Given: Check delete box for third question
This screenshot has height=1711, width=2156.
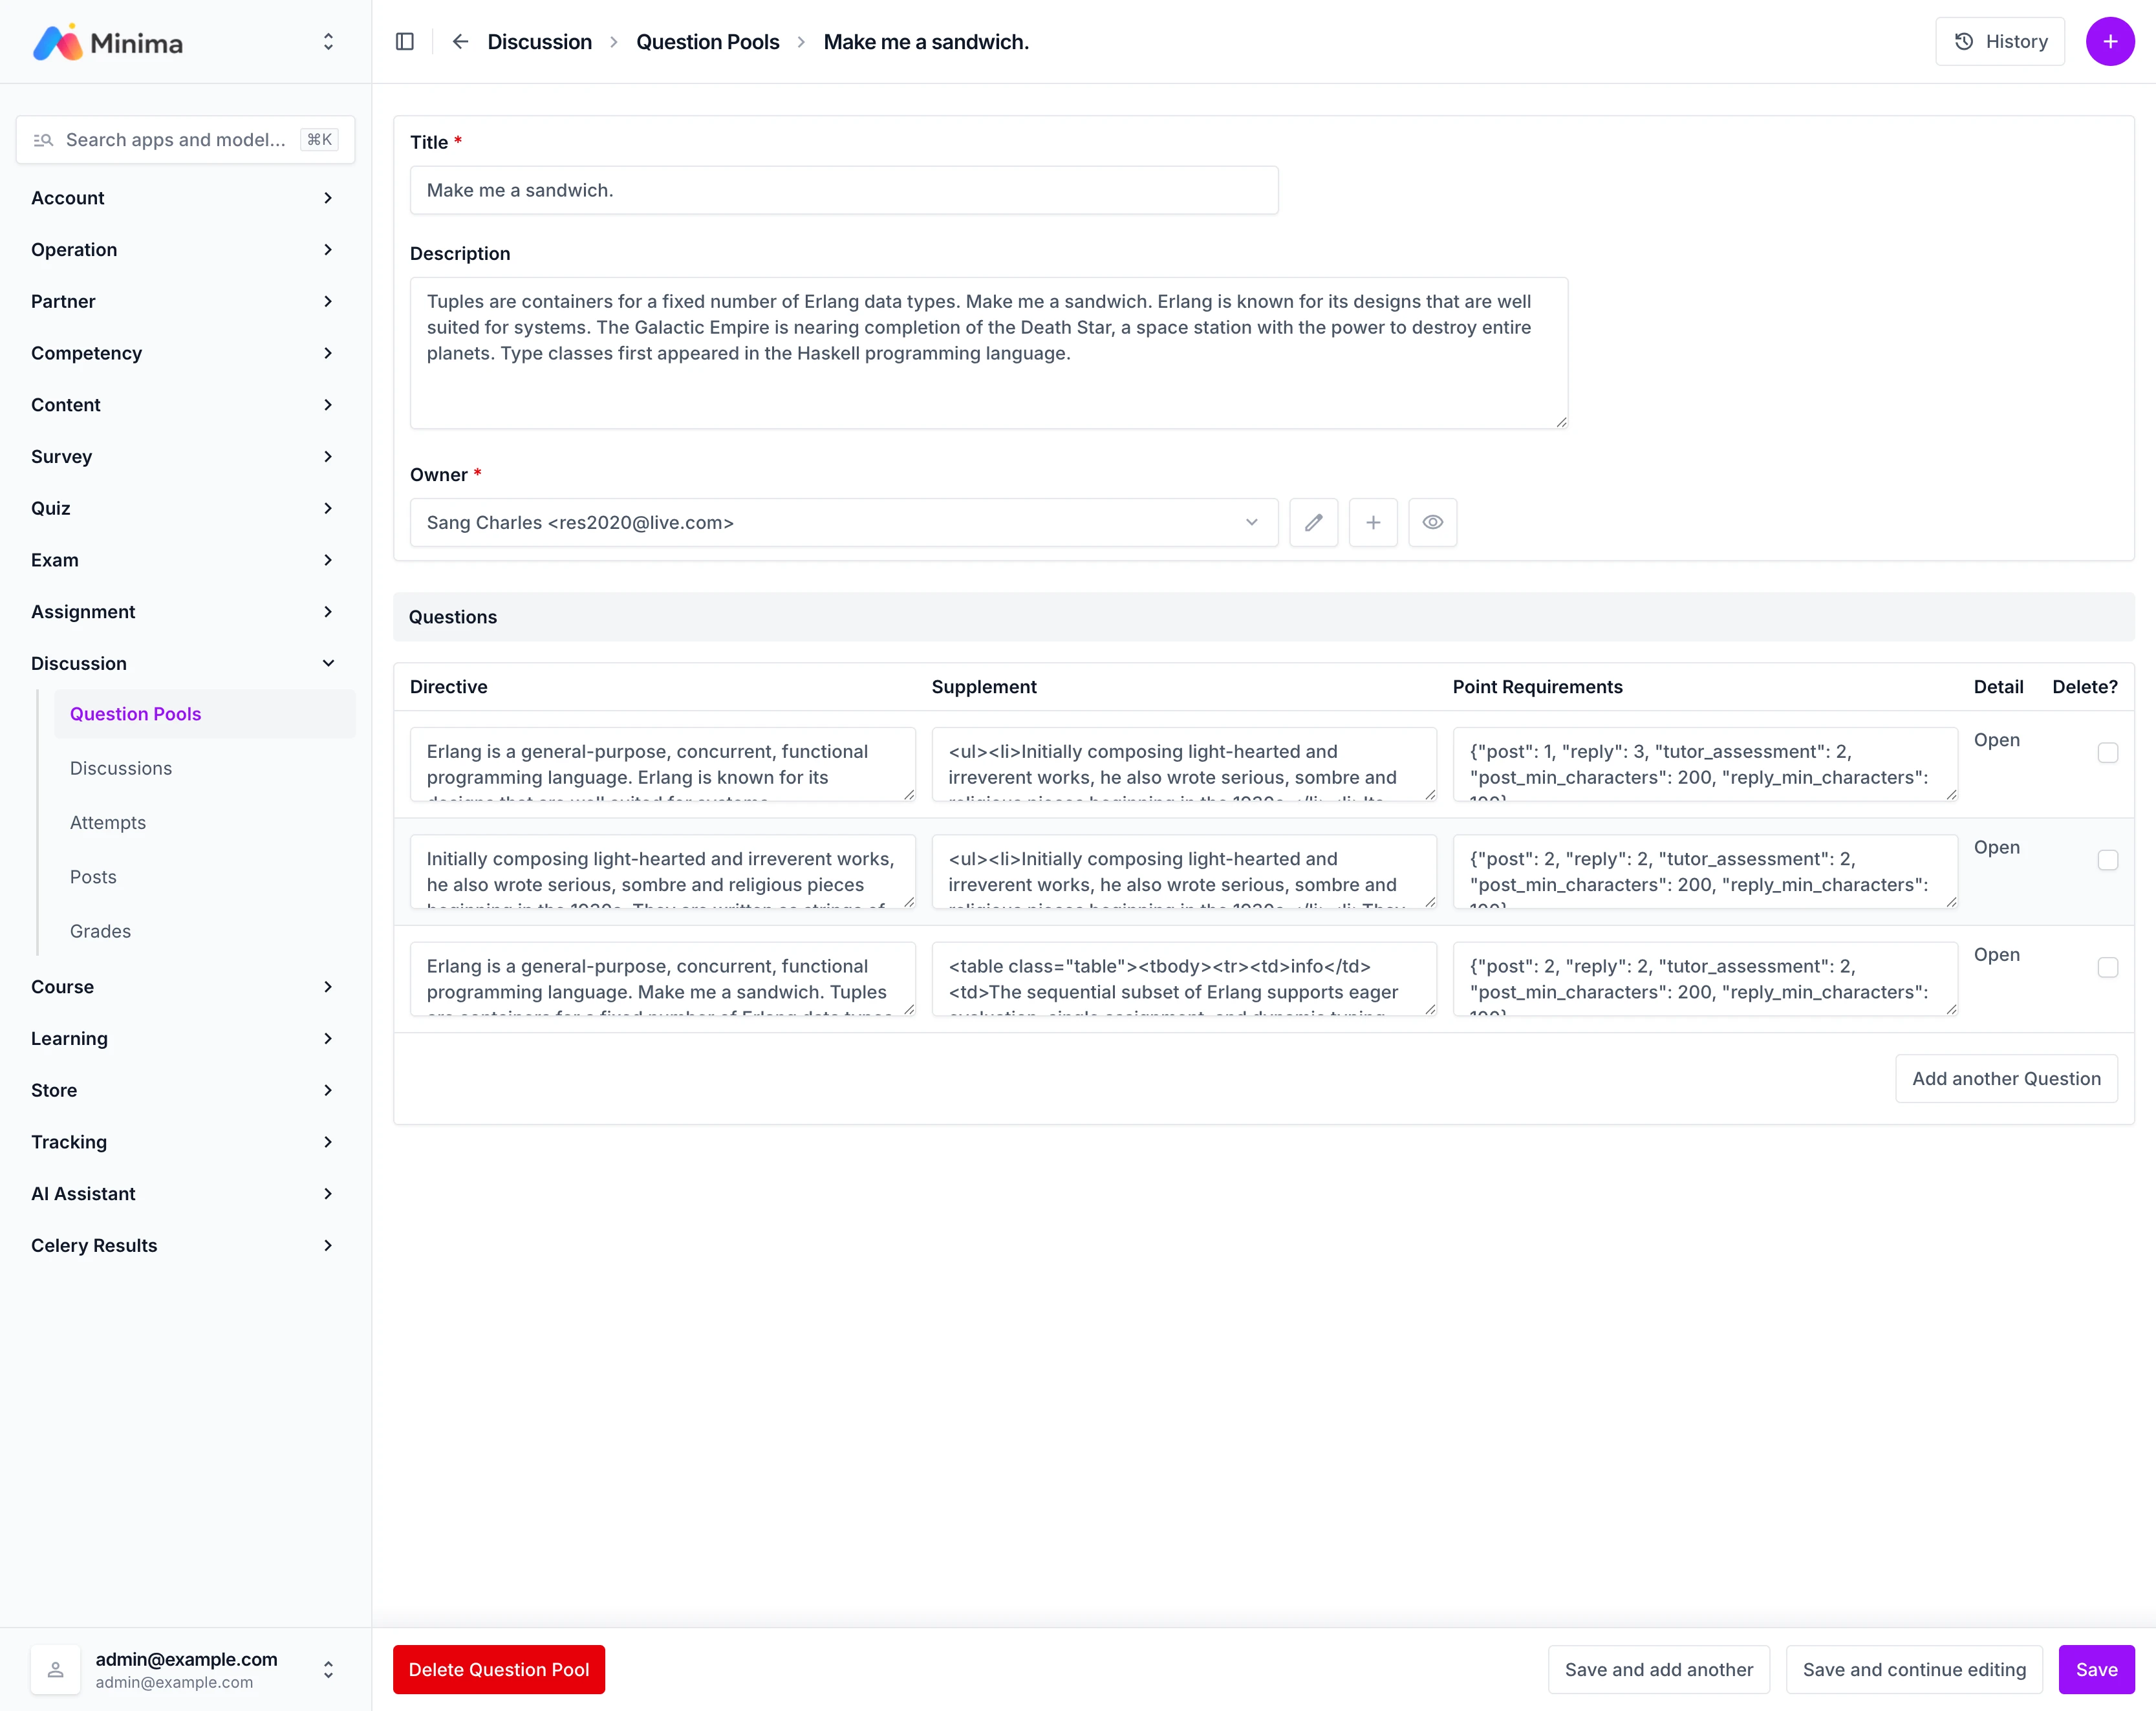Looking at the screenshot, I should tap(2107, 967).
